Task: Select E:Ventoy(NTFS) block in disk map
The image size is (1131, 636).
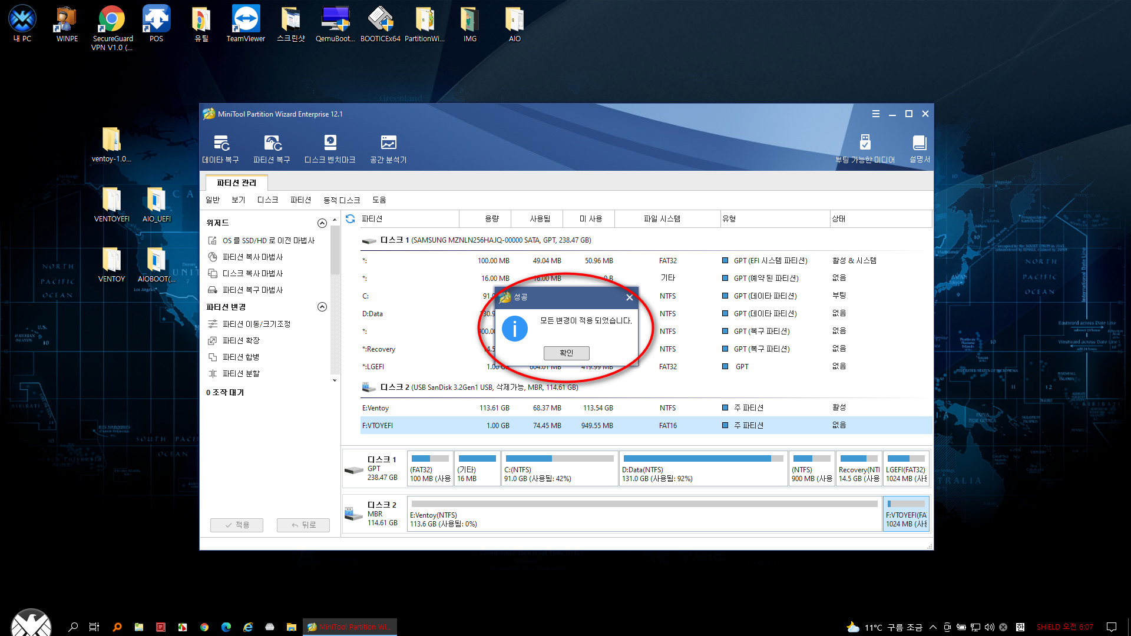Action: pos(644,514)
